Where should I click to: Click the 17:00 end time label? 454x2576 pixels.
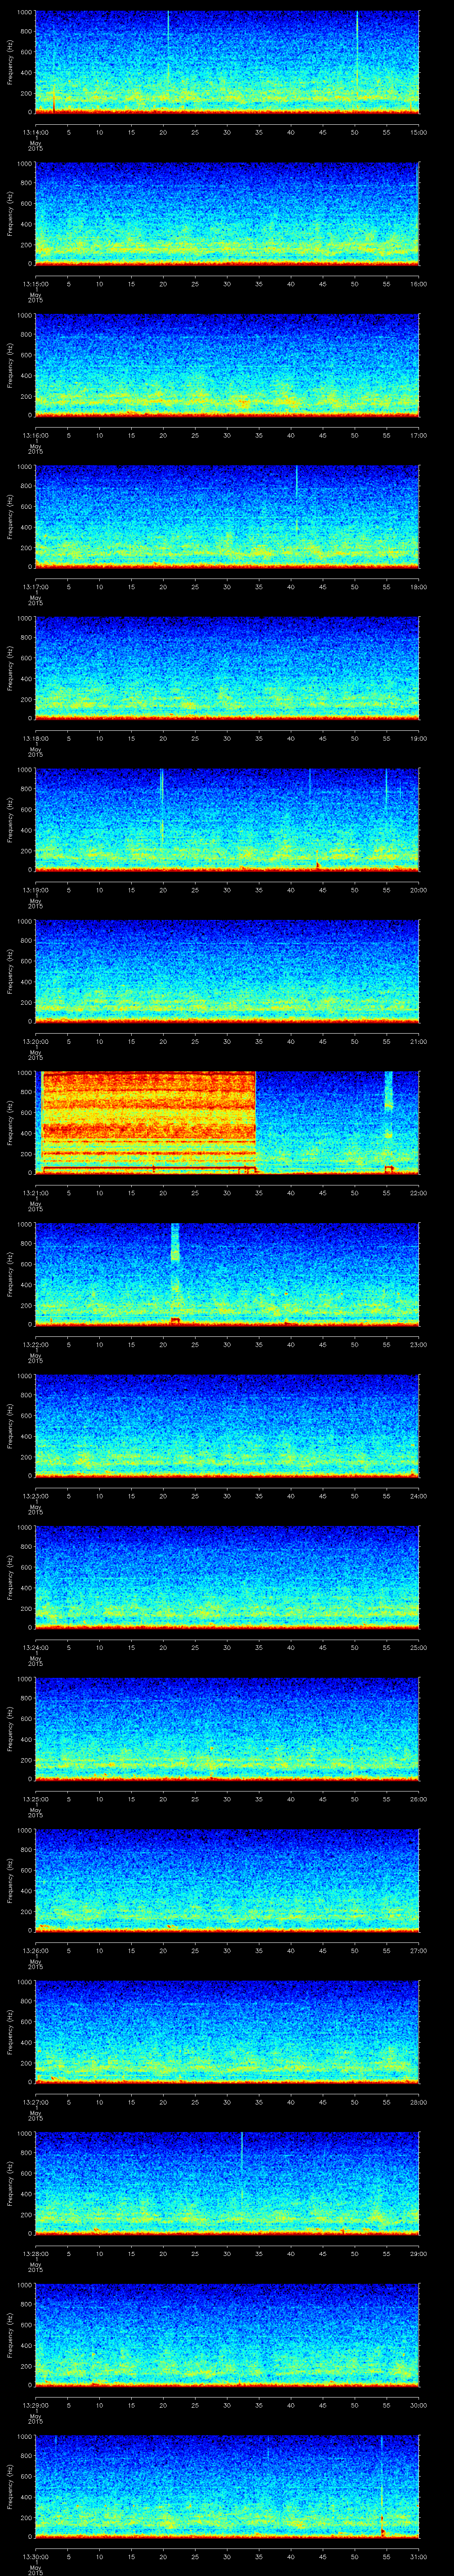tap(419, 436)
